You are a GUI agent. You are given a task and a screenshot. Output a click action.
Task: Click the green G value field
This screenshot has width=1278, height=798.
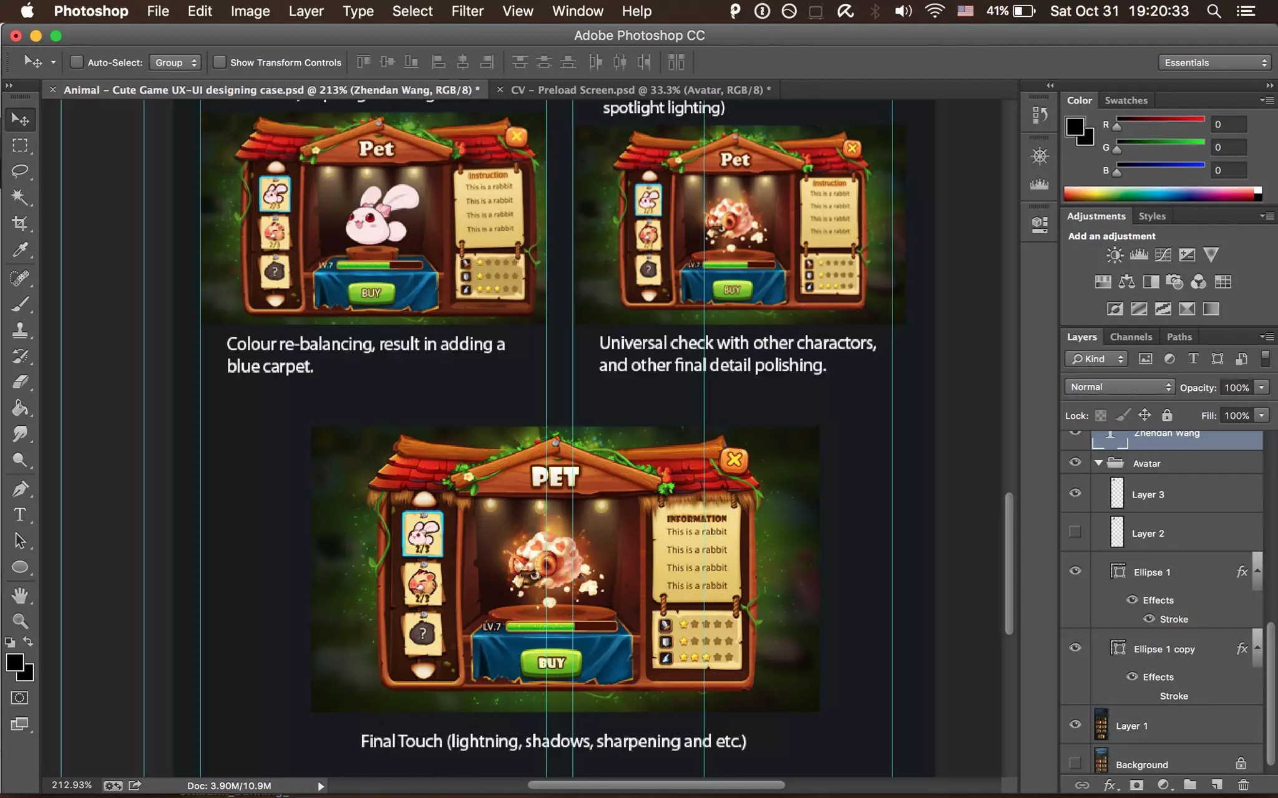point(1228,147)
